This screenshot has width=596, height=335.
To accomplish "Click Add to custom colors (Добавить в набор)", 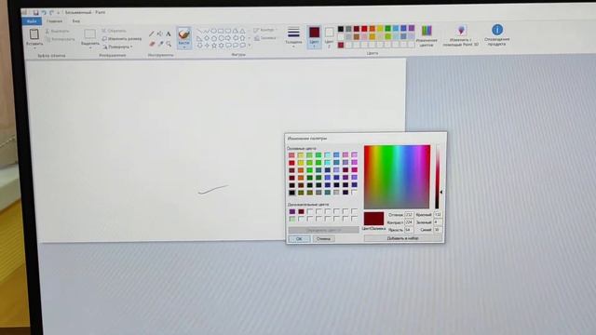I will 403,238.
